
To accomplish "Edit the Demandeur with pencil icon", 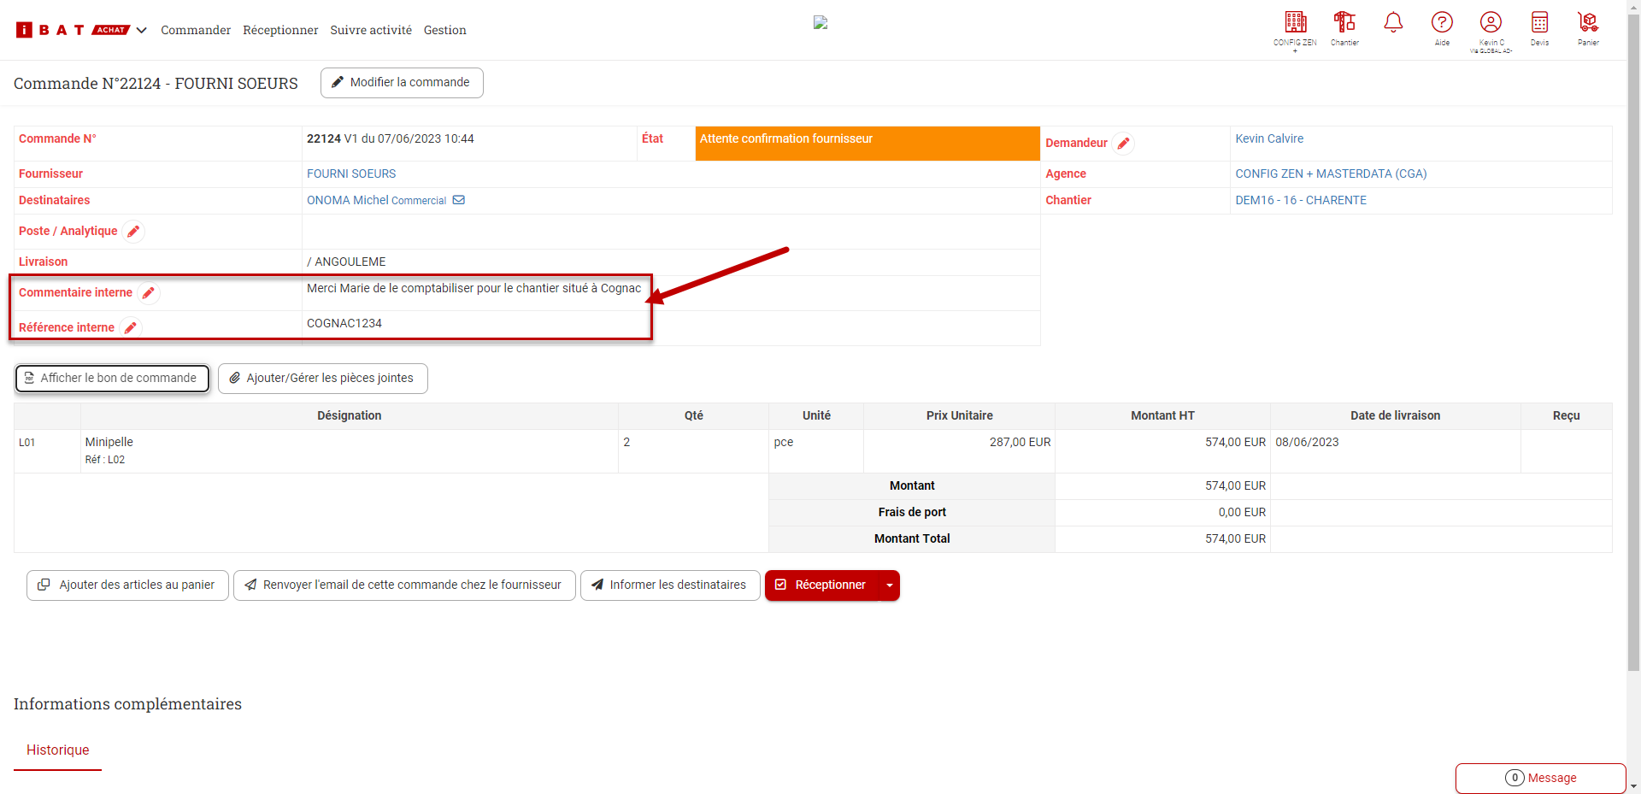I will [x=1123, y=144].
